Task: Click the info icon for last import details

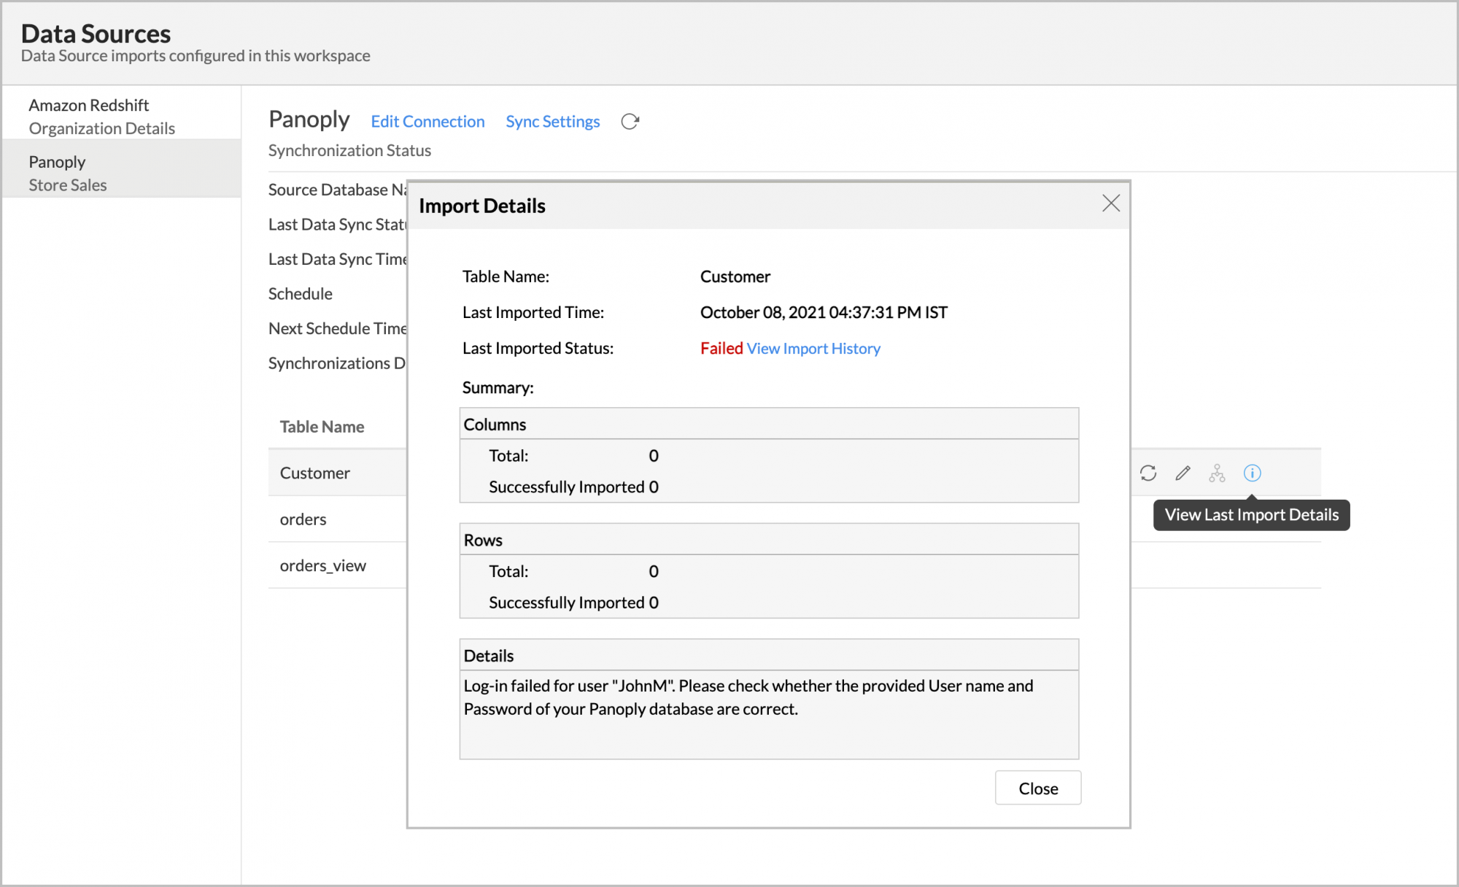Action: 1252,473
